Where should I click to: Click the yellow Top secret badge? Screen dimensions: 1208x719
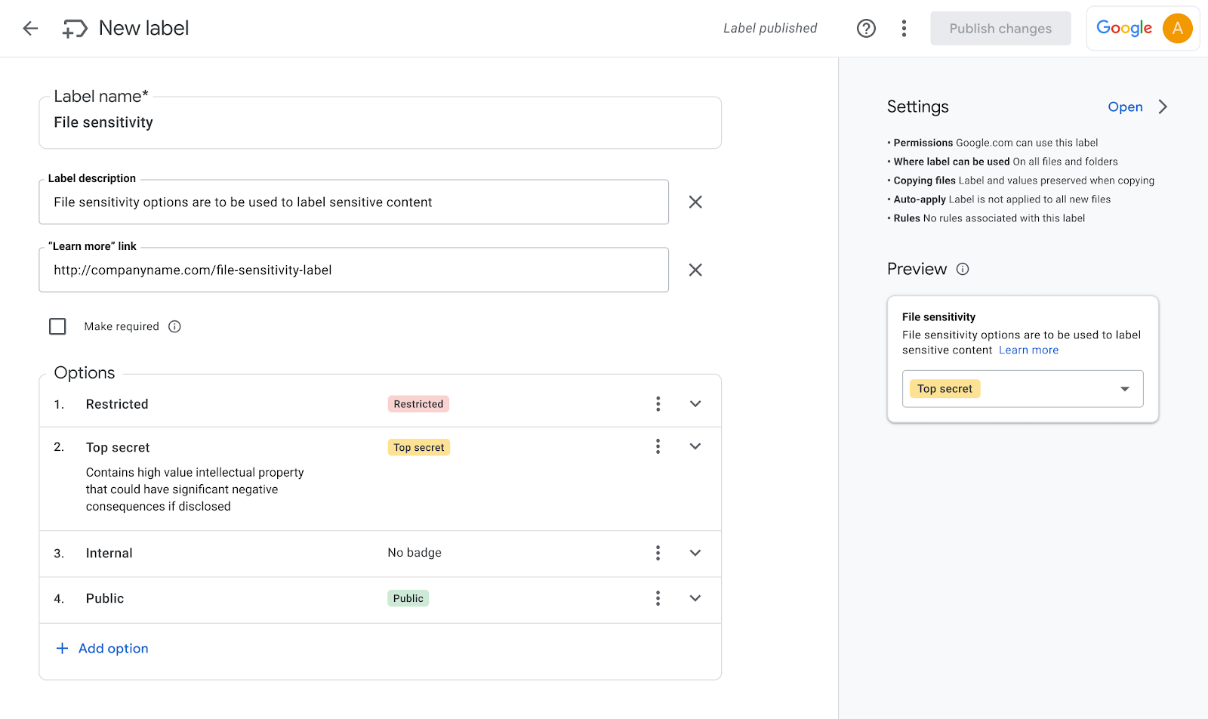point(418,446)
